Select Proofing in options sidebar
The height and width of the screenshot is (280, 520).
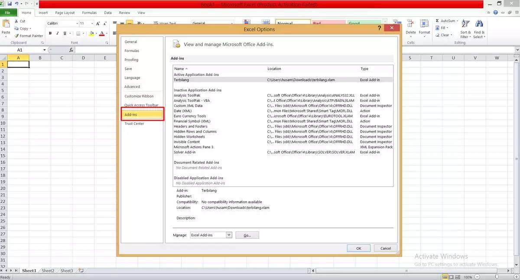[131, 60]
